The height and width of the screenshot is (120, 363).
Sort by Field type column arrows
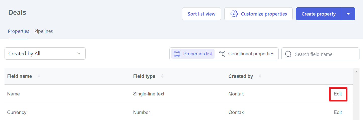tap(162, 76)
